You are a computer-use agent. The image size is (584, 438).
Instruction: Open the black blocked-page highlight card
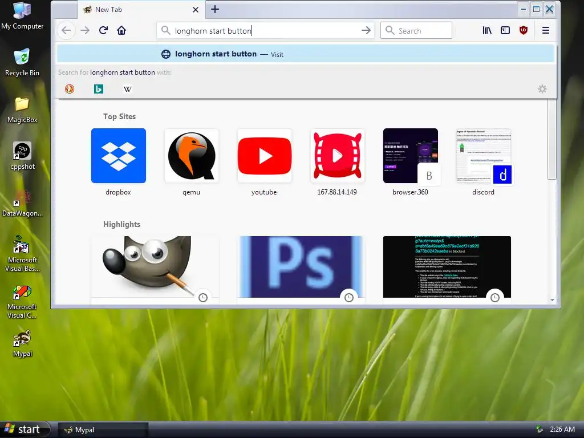447,267
